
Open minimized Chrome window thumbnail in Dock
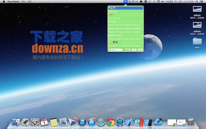point(172,122)
